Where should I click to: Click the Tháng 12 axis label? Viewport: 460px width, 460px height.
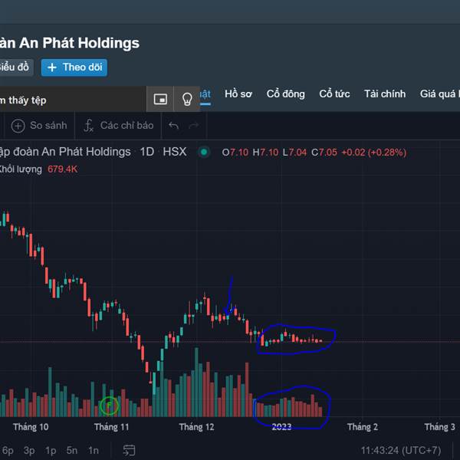coord(196,427)
